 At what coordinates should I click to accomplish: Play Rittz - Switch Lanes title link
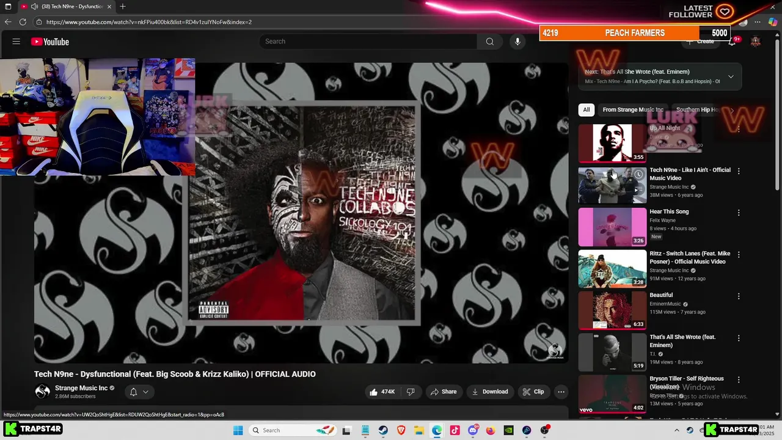point(690,258)
